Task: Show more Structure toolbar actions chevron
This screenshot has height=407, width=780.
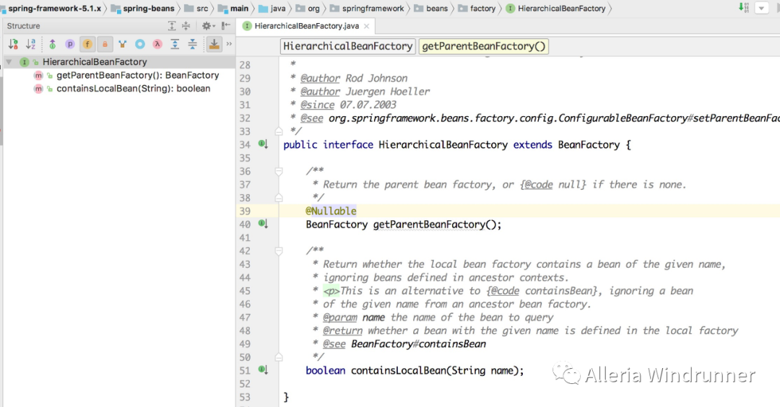Action: coord(229,44)
